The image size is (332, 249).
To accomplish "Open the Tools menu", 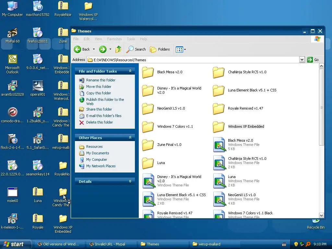I will (x=131, y=39).
